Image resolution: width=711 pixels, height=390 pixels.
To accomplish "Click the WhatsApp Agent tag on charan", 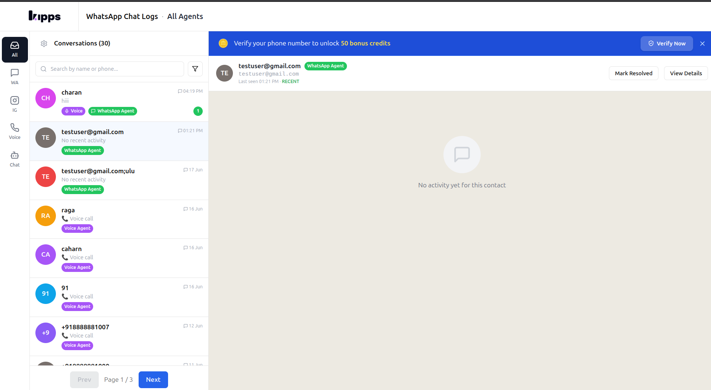I will pyautogui.click(x=113, y=111).
